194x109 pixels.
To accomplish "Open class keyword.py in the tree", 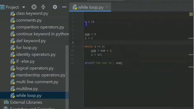I will pos(32,13).
